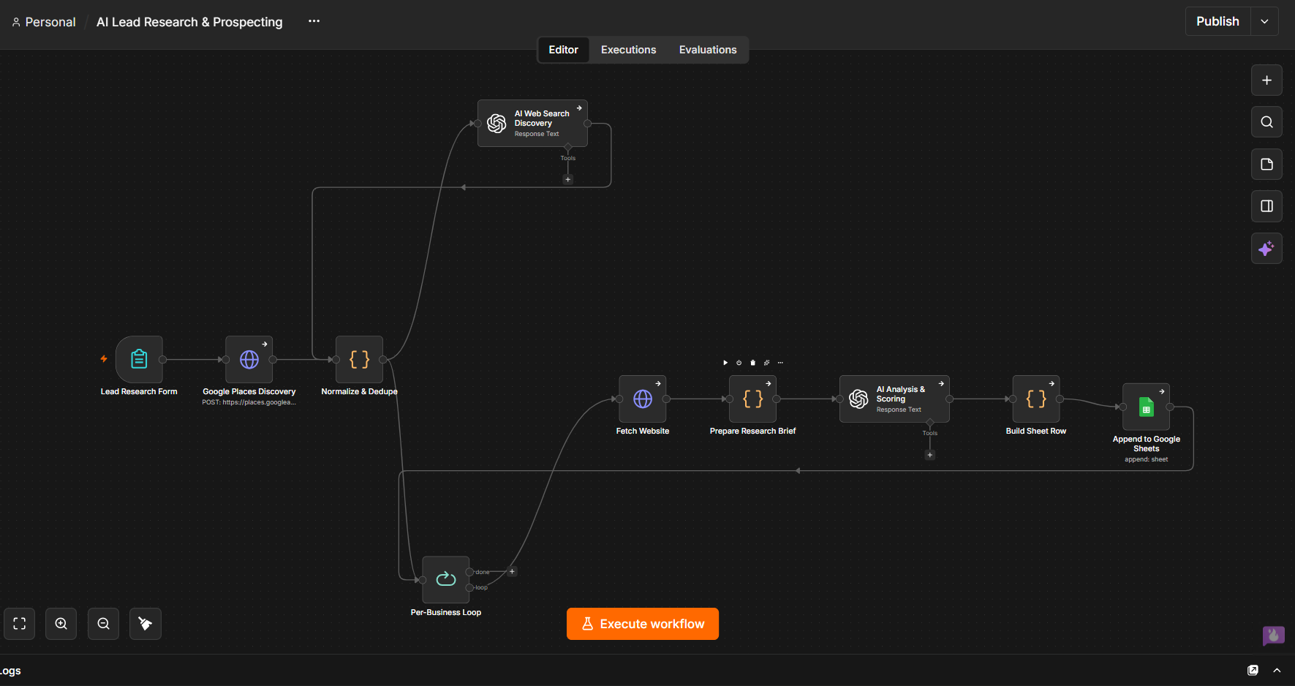Open the Lead Research Form trigger node

point(139,359)
